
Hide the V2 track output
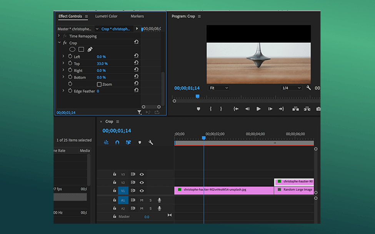point(142,183)
